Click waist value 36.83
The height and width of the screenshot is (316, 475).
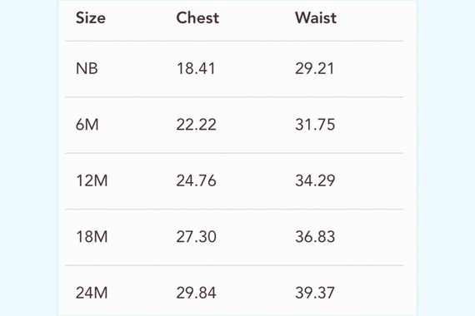click(315, 237)
